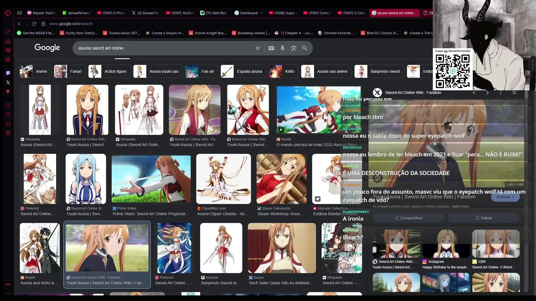Screen dimensions: 536x301
Task: Open the 'Touhou Boss OST' bookmark
Action: (121, 33)
